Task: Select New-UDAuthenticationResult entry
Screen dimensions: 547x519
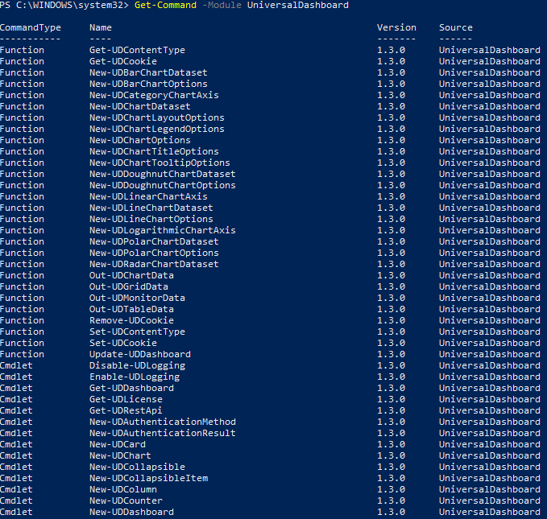Action: 162,433
